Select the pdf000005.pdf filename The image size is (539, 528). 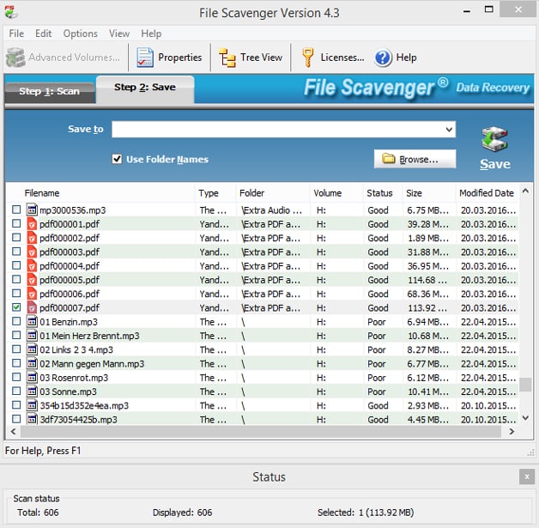(70, 280)
